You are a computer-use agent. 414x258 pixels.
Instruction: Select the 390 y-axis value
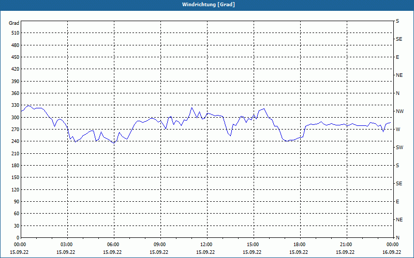(15, 81)
